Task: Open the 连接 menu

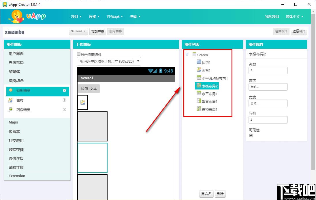Action: tap(94, 16)
